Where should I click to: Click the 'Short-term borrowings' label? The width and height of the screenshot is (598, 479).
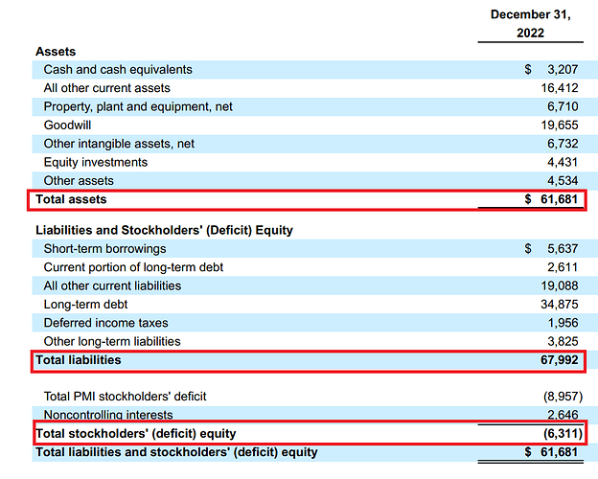pyautogui.click(x=104, y=249)
